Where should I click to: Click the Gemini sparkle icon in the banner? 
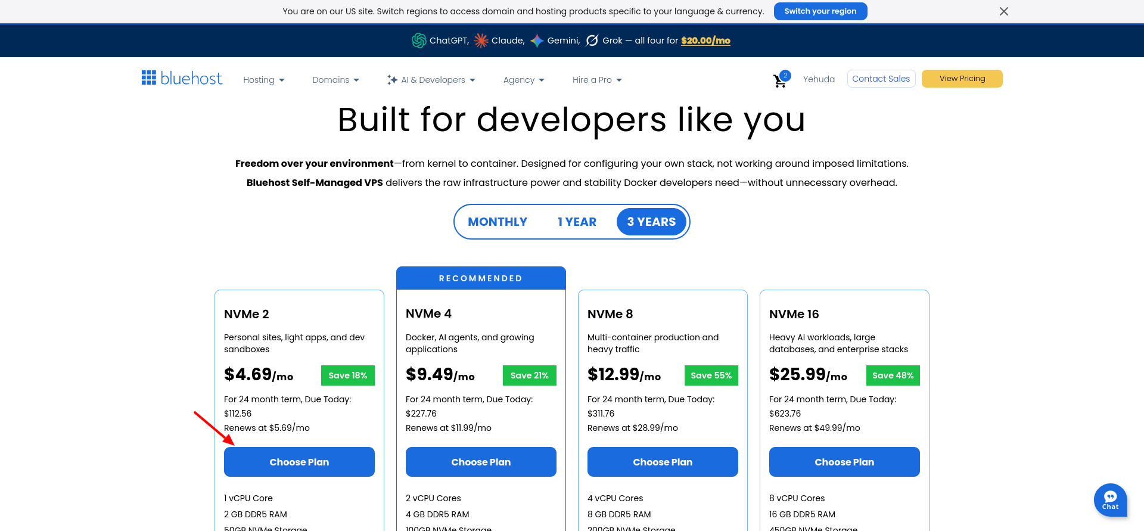537,41
